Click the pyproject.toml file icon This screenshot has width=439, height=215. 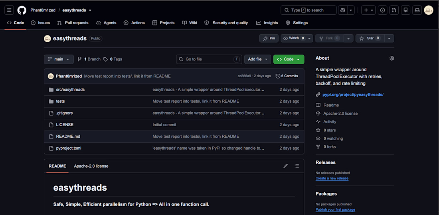[x=51, y=148]
